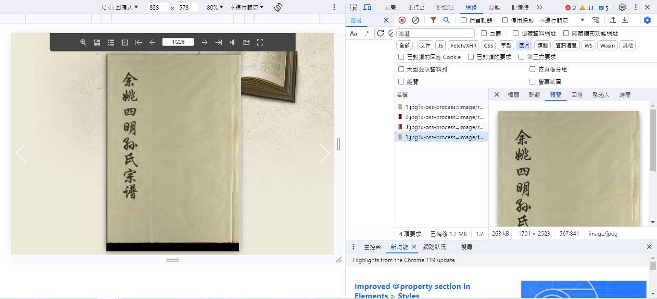This screenshot has height=299, width=657.
Task: Jump to first page in viewer
Action: coord(139,42)
